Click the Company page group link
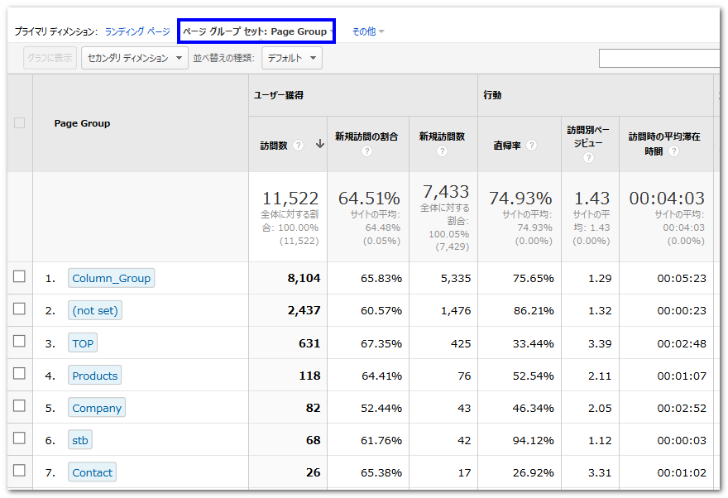The width and height of the screenshot is (728, 498). [x=97, y=408]
